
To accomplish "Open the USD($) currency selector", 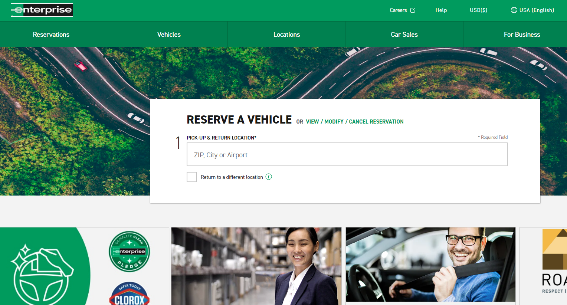I will (x=478, y=10).
